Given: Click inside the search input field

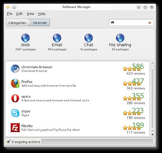Looking at the screenshot, I should tap(131, 22).
